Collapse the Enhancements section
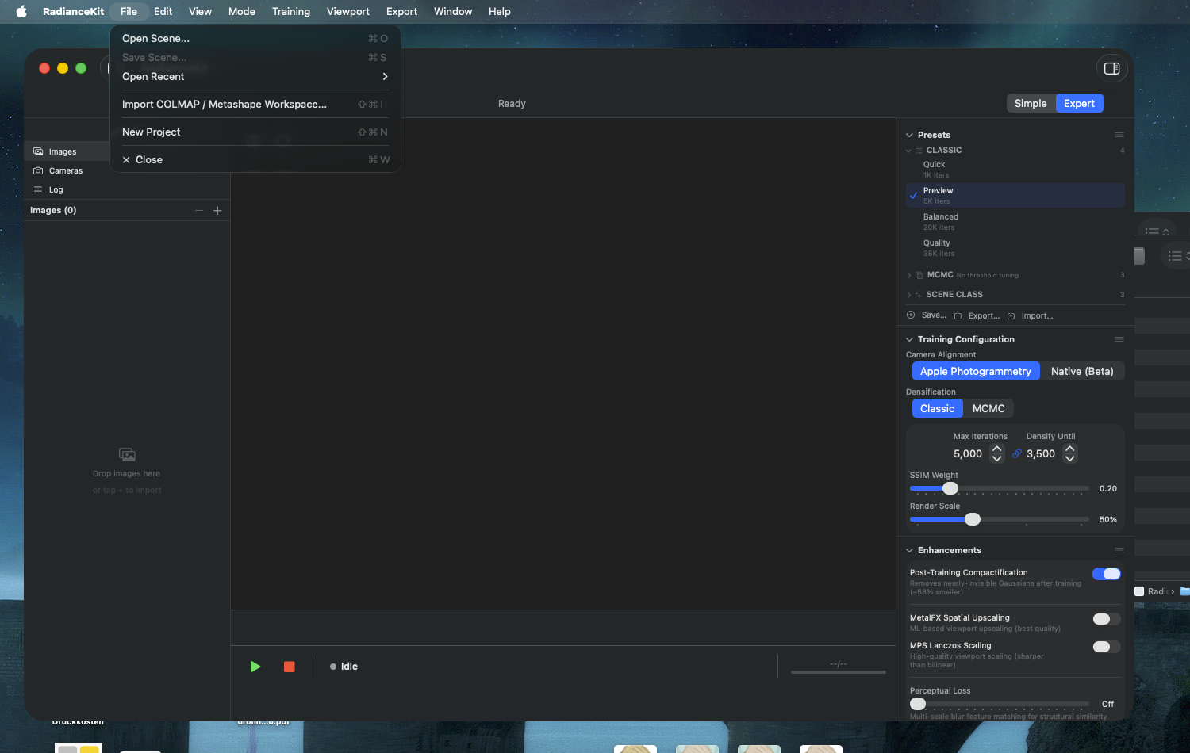The height and width of the screenshot is (753, 1190). click(x=909, y=550)
